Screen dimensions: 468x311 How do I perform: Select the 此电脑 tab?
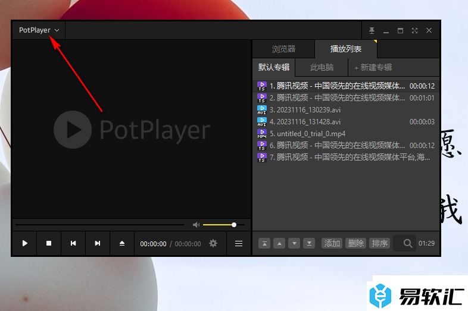click(322, 67)
